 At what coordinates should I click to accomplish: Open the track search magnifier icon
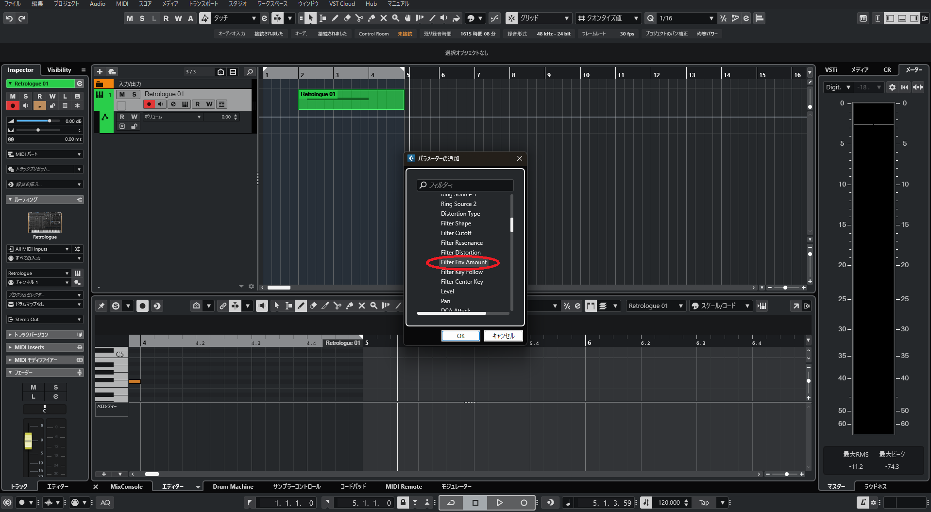[x=250, y=72]
